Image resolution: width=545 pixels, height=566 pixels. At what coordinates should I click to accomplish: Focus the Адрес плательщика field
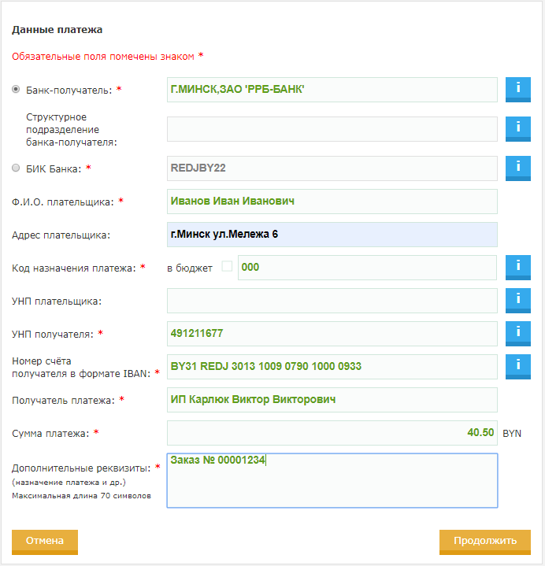332,235
